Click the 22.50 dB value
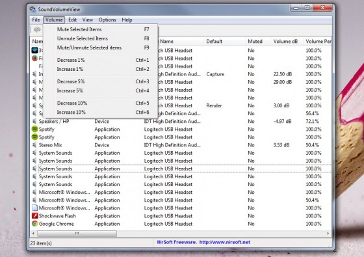 [x=283, y=74]
